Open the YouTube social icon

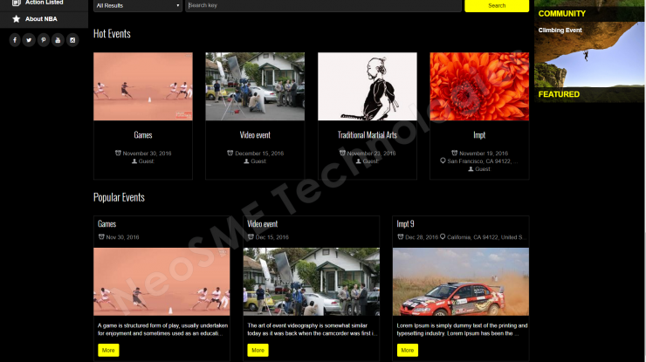coord(58,40)
